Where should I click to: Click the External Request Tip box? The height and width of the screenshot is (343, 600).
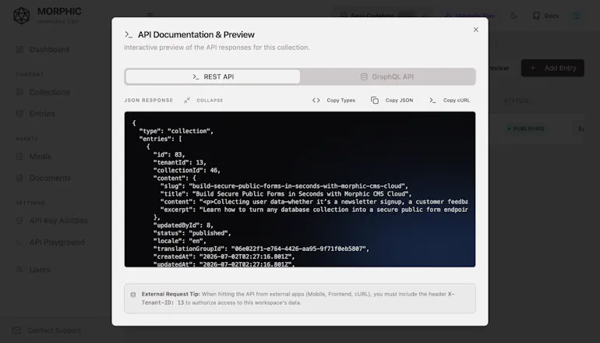(x=300, y=299)
